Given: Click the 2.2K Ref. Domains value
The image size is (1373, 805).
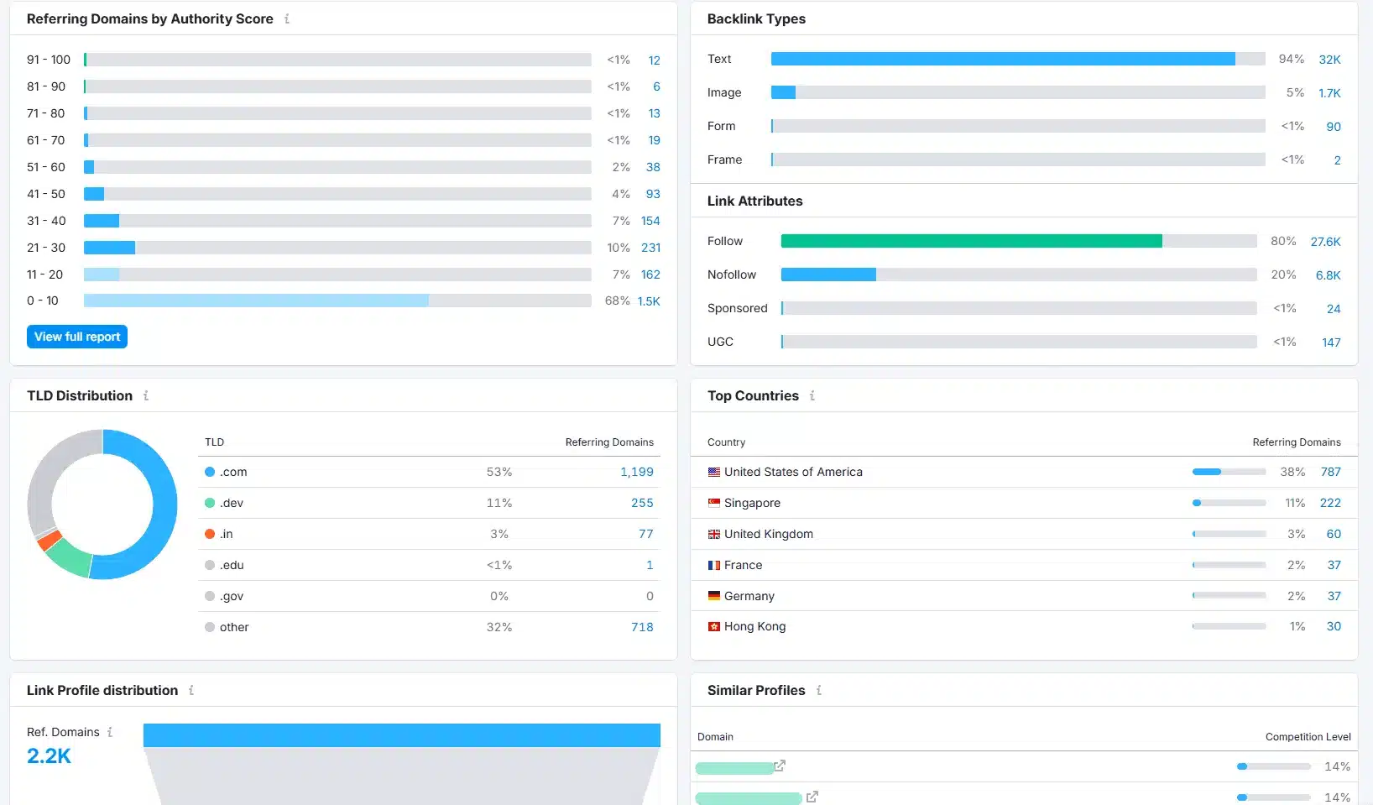Looking at the screenshot, I should (49, 756).
